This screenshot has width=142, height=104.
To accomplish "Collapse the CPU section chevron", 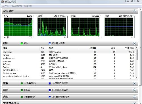I will click(134, 43).
